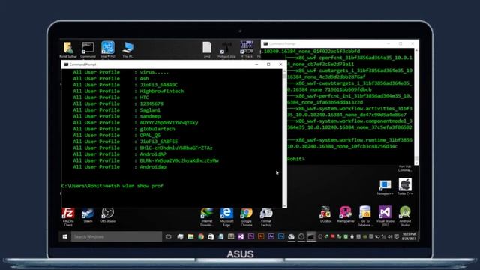Open OBS Studio desktop shortcut
This screenshot has height=270, width=480.
108,215
